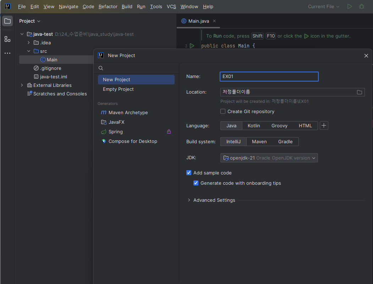Select Kotlin language option
Image resolution: width=373 pixels, height=284 pixels.
(x=254, y=126)
